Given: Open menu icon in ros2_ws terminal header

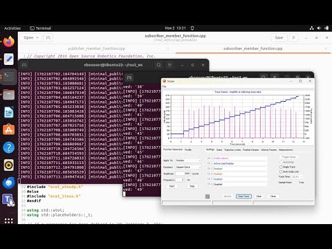Looking at the screenshot, I should tap(169, 65).
